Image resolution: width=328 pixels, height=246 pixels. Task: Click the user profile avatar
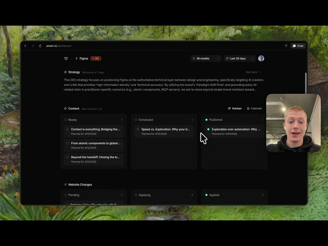pyautogui.click(x=261, y=58)
